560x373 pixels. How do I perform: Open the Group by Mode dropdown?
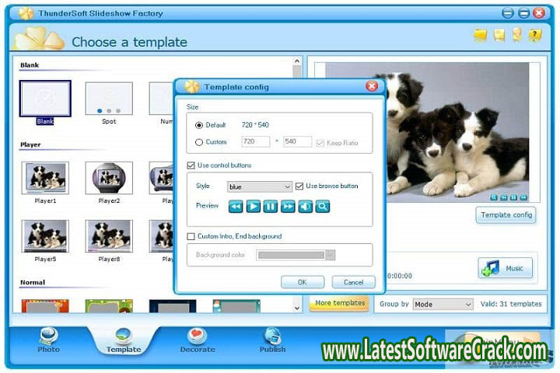tap(443, 304)
